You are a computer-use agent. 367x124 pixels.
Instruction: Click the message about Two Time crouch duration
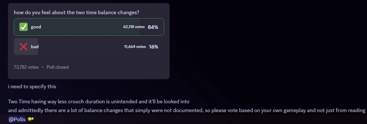pos(99,101)
